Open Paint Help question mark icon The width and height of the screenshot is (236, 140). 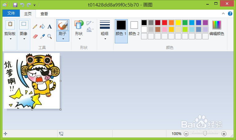[x=230, y=14]
